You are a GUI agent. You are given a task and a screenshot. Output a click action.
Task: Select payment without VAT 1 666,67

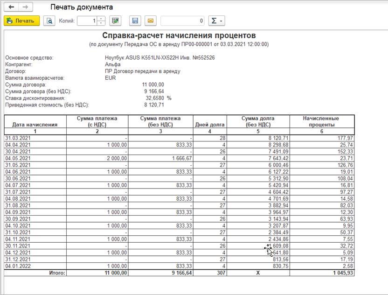(160, 158)
